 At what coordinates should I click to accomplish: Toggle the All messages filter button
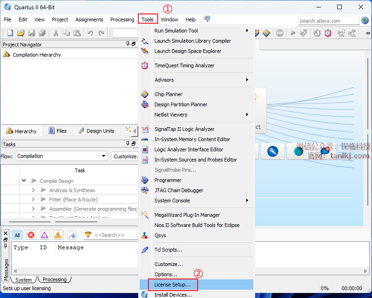click(17, 235)
